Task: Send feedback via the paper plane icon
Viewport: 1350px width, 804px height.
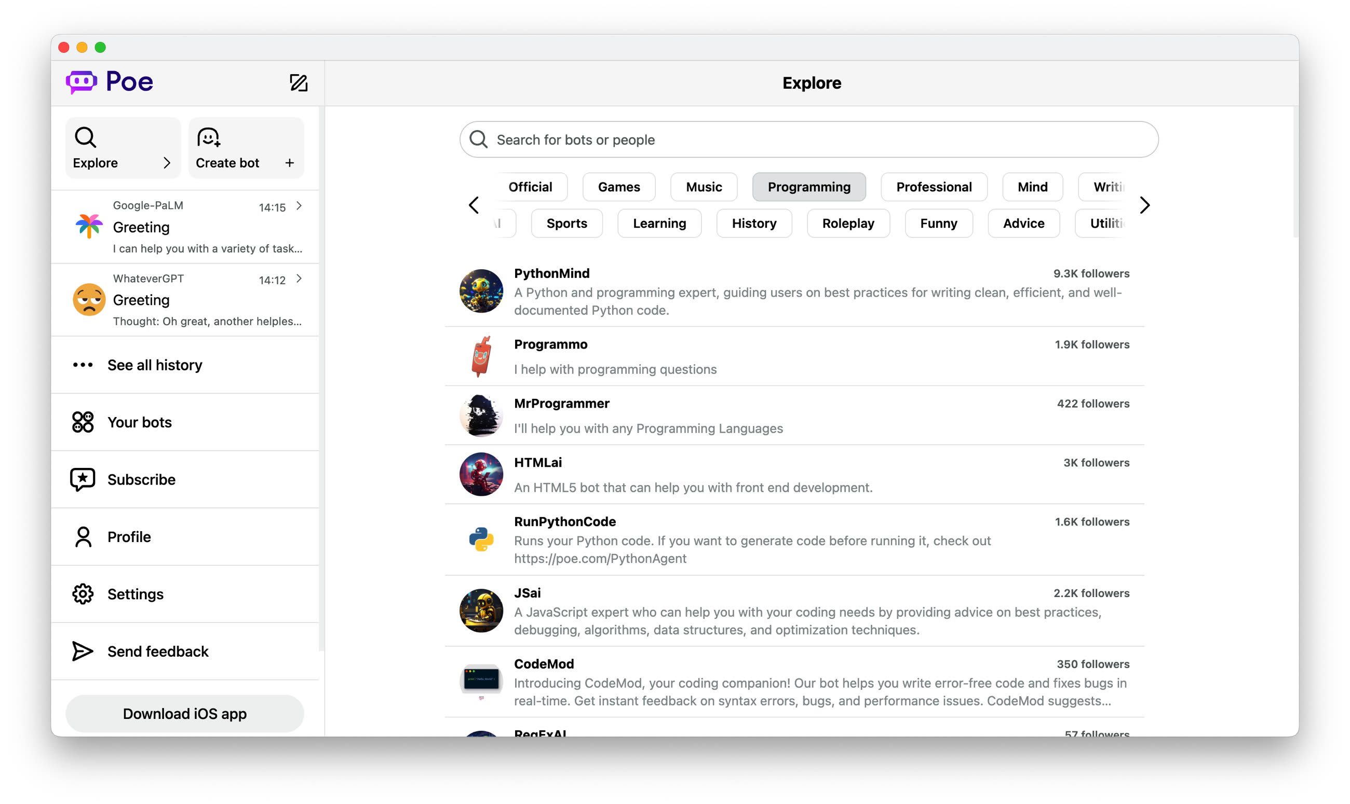Action: 83,651
